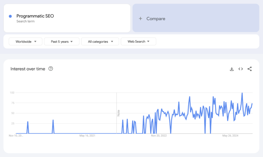Click the Search term subtitle text
Viewport: 263px width, 157px height.
tap(25, 21)
